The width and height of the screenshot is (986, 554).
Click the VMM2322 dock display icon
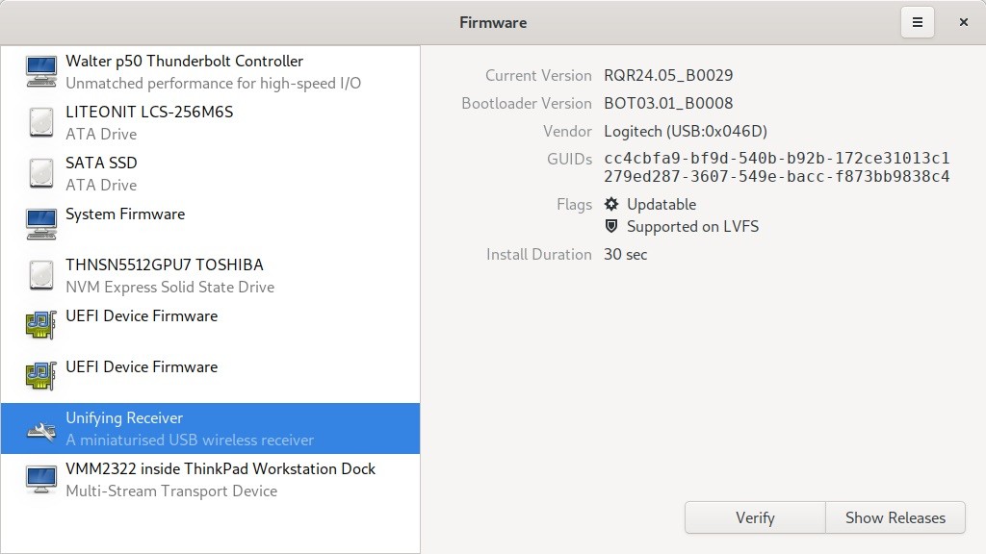(x=39, y=477)
